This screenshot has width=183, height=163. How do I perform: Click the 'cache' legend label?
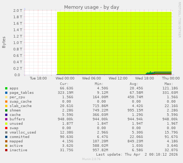[x=15, y=115]
